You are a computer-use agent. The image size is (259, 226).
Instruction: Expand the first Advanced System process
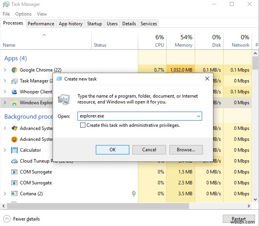point(5,128)
